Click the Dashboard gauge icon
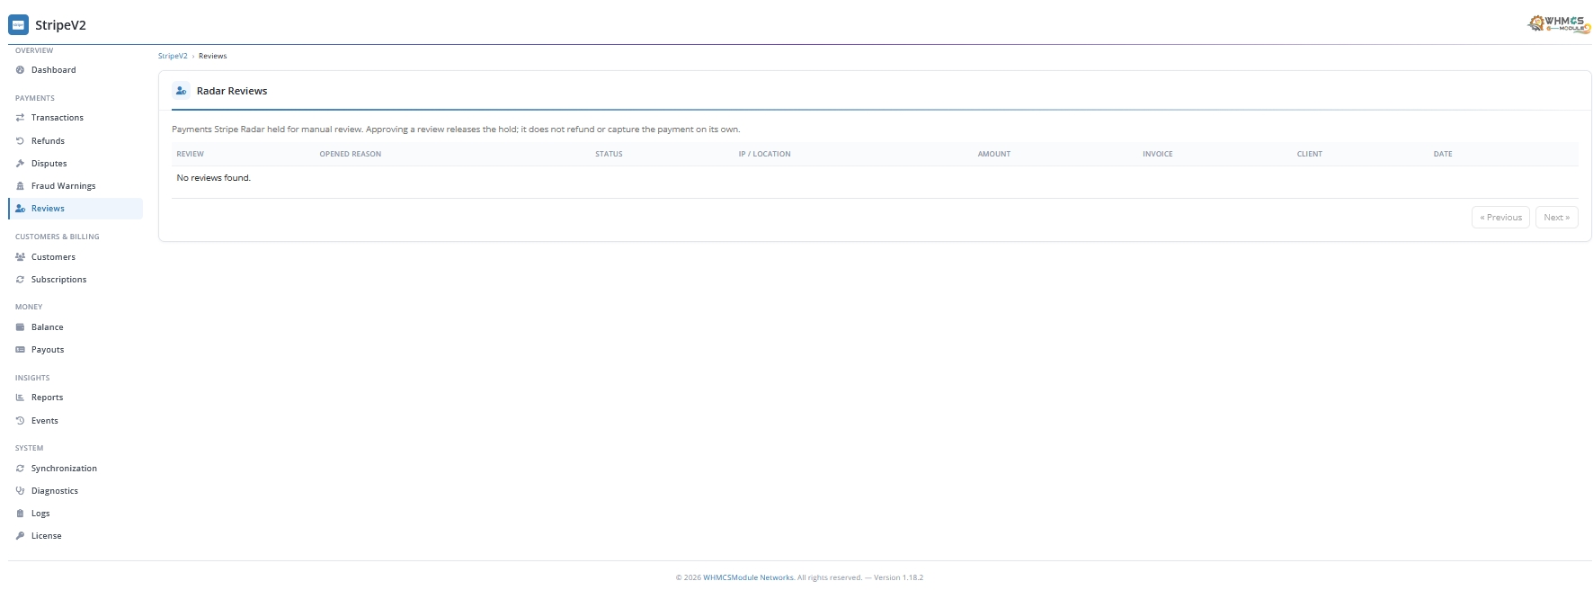 (20, 70)
